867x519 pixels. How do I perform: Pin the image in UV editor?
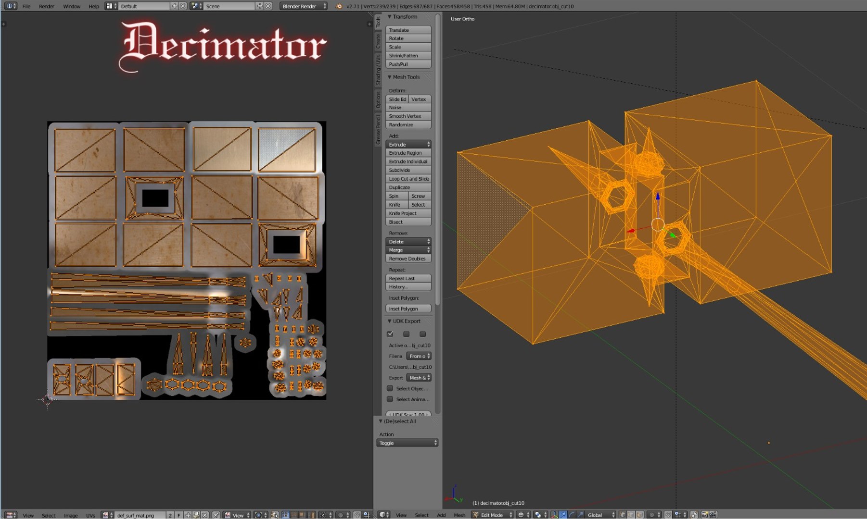(x=216, y=515)
